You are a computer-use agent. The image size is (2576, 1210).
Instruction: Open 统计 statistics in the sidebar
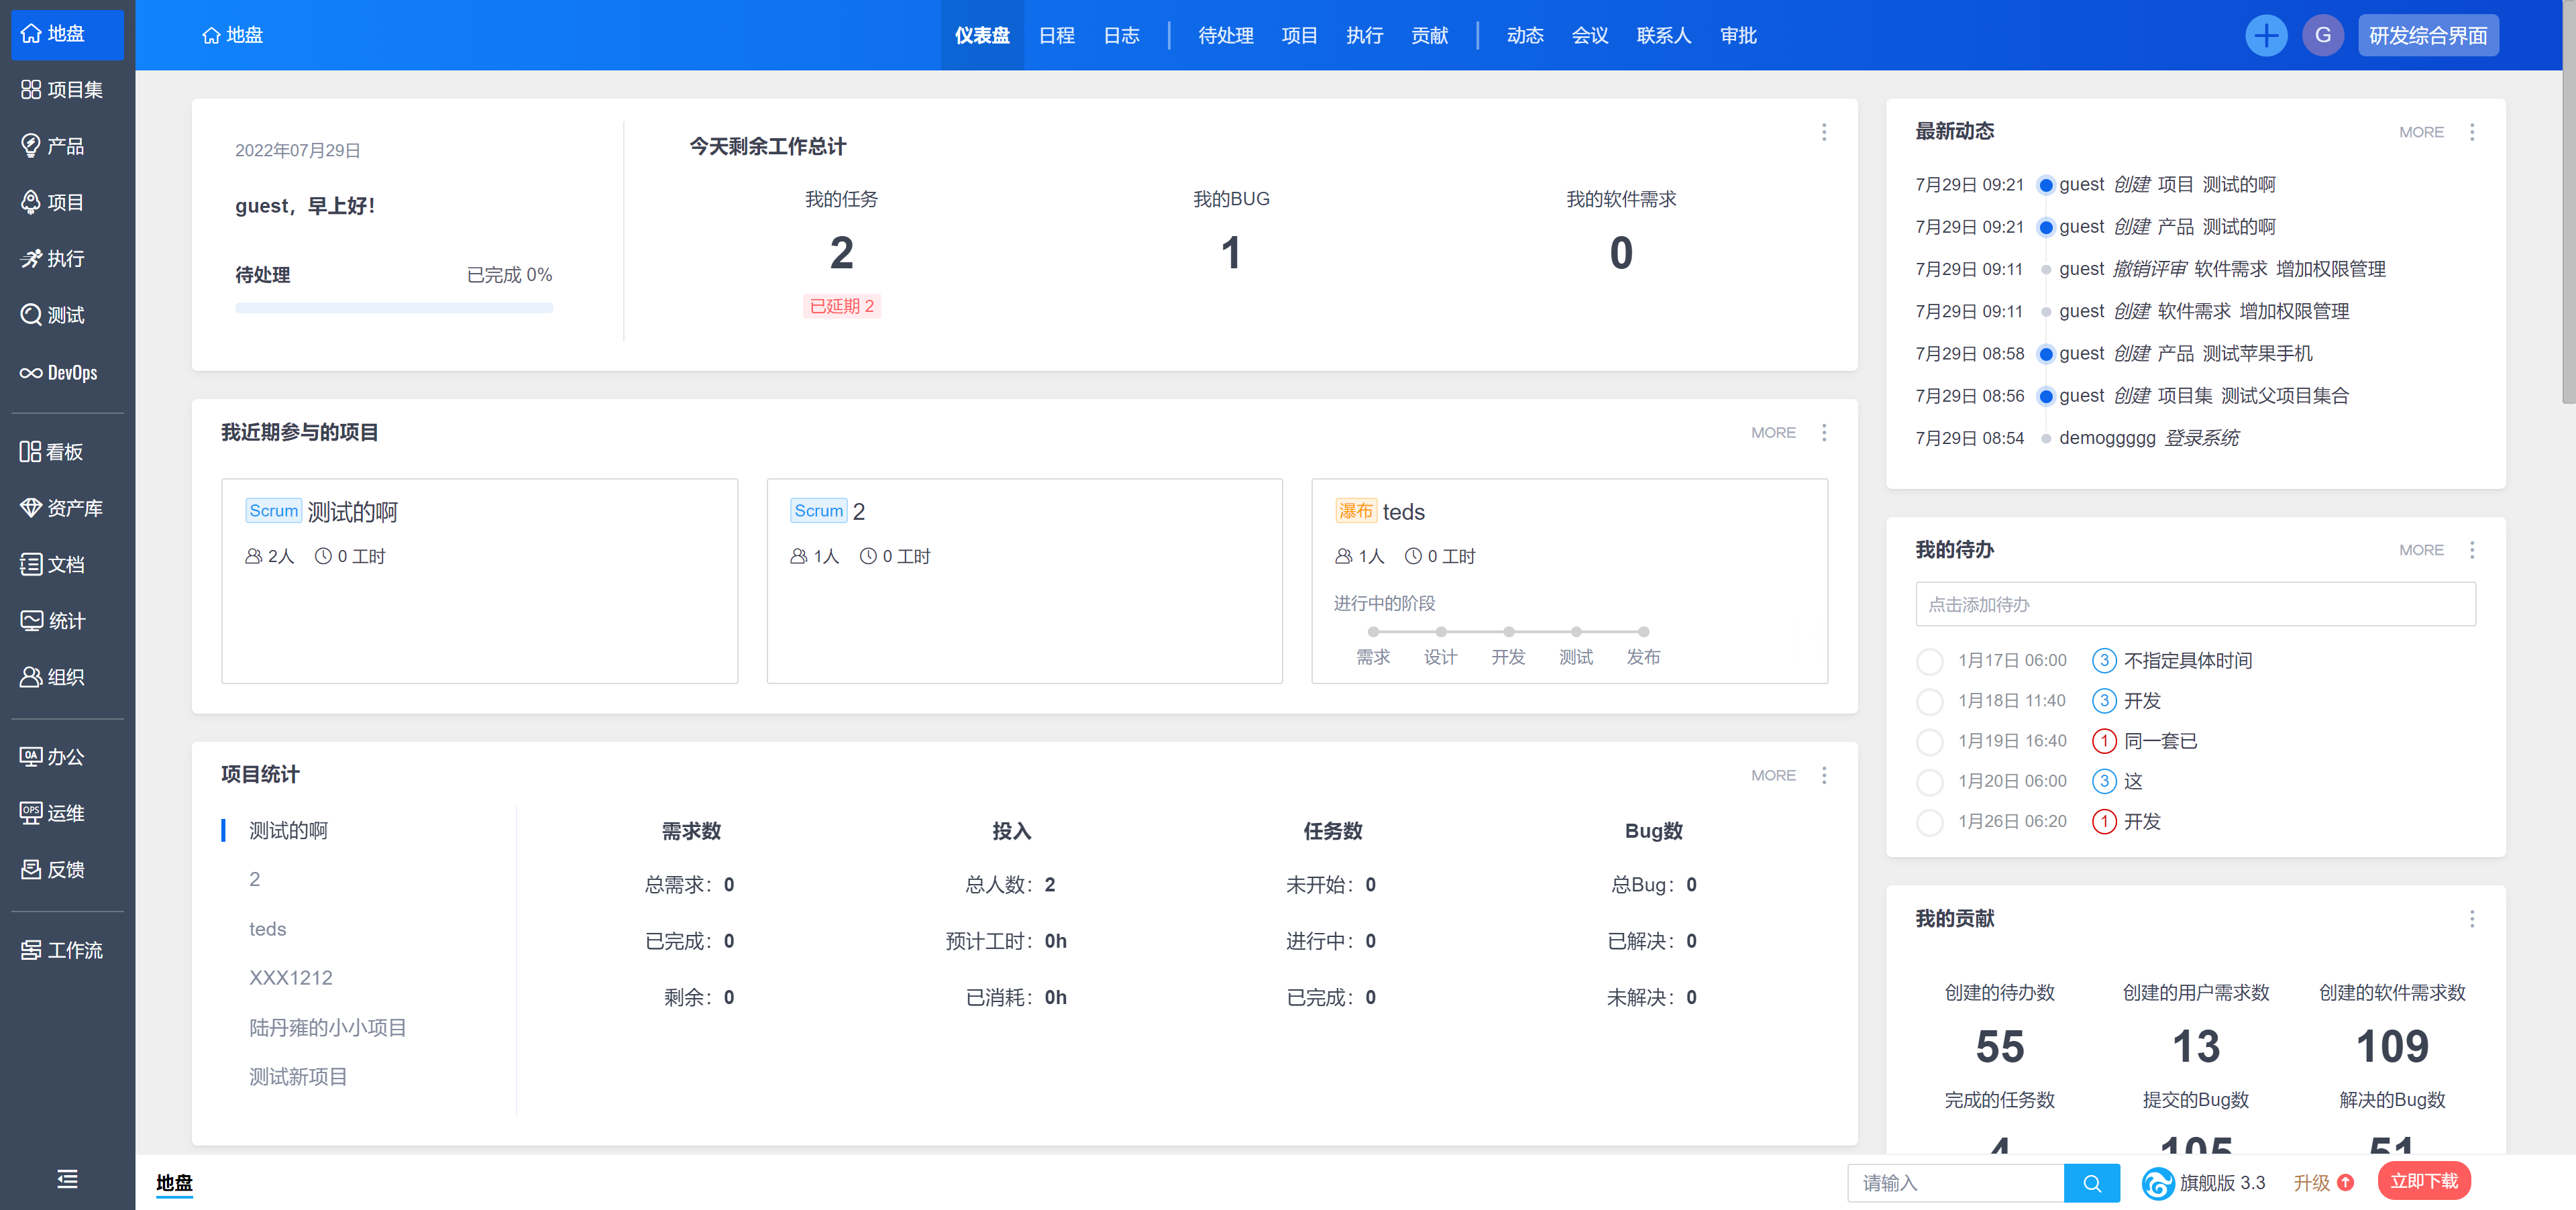(x=54, y=621)
